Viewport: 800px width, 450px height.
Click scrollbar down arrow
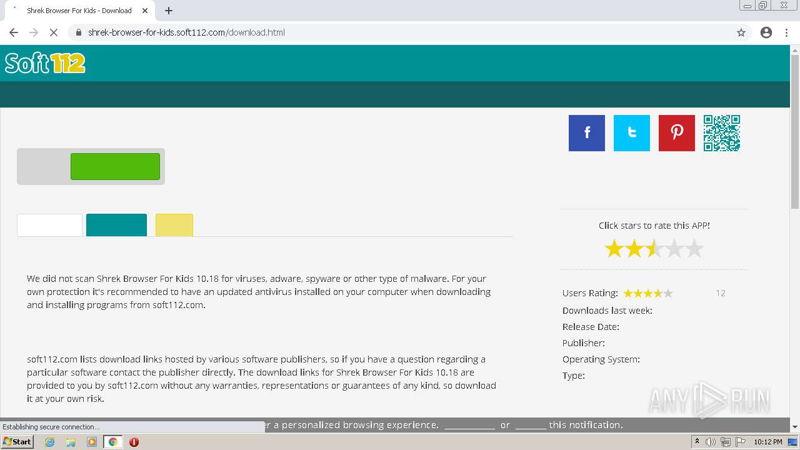tap(795, 427)
